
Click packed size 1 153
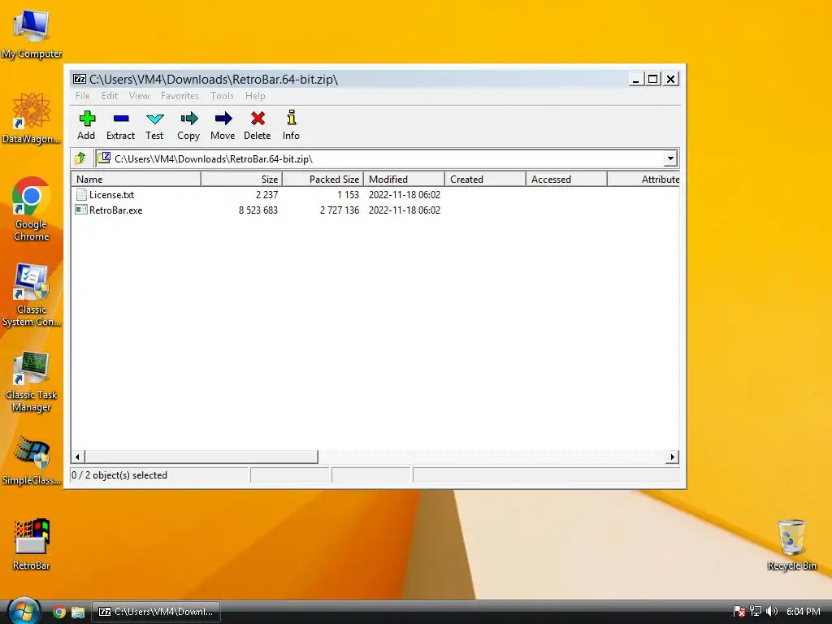pyautogui.click(x=348, y=195)
